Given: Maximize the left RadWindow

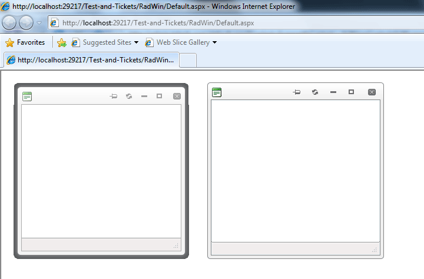Looking at the screenshot, I should (159, 96).
